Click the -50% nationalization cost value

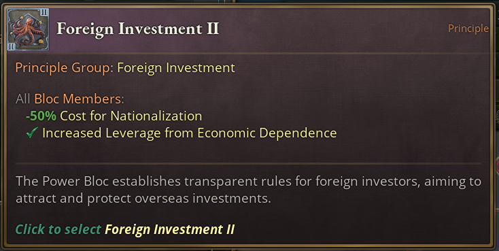pyautogui.click(x=41, y=116)
